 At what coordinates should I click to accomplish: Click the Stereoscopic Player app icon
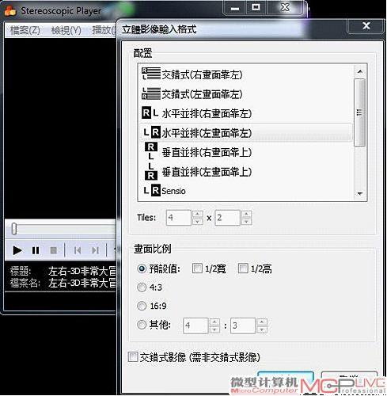point(10,11)
